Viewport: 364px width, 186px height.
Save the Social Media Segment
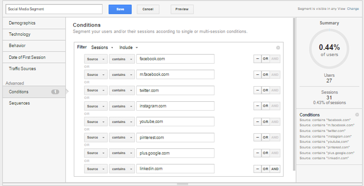120,9
